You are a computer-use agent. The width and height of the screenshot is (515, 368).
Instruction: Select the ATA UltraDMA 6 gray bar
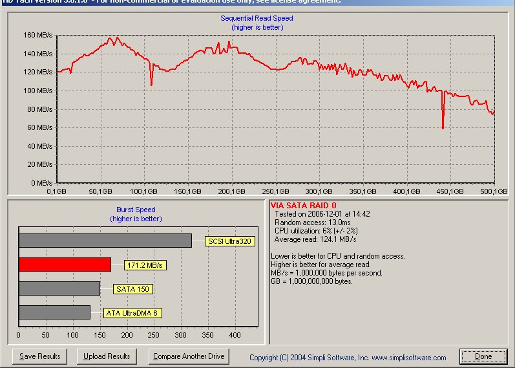(x=54, y=312)
